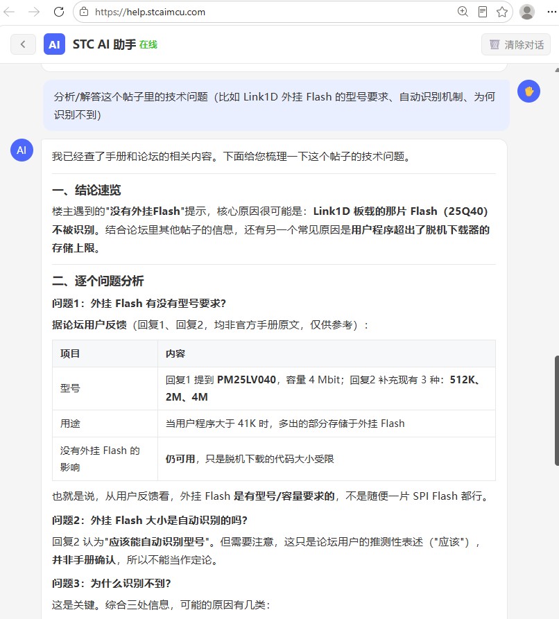Click cell 当用户程序大于 41K 时
This screenshot has height=619, width=559.
point(326,424)
